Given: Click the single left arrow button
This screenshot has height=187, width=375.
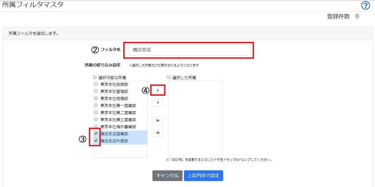Looking at the screenshot, I should click(158, 103).
